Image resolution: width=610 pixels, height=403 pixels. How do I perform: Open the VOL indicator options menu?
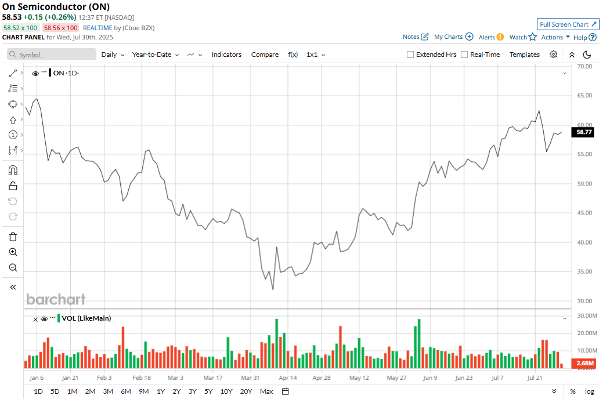click(53, 318)
